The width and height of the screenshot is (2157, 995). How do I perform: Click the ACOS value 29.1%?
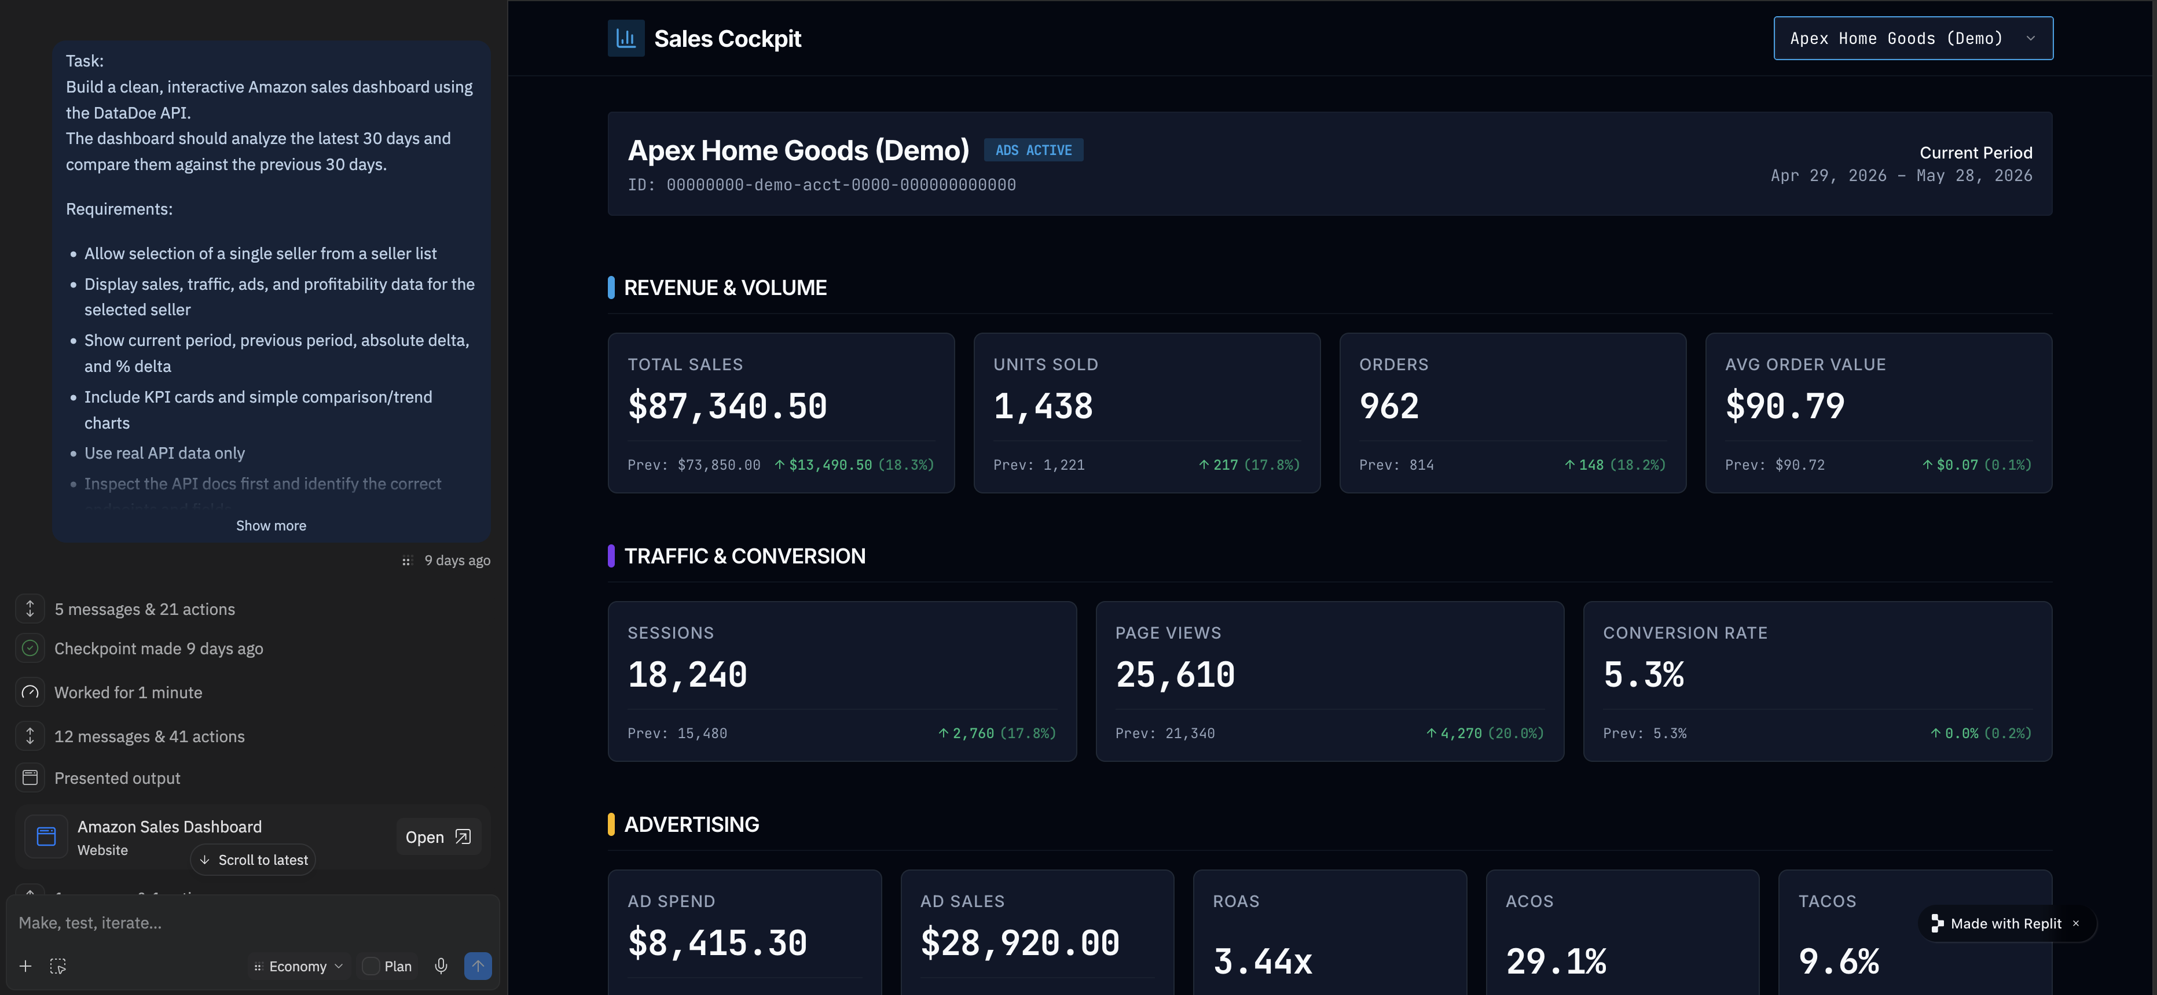(1556, 961)
